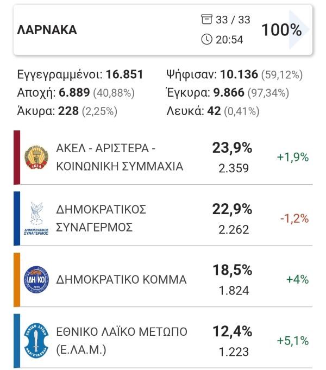Open the ΛΑΡΝΑΚΑ district header
The image size is (326, 370).
tap(163, 30)
